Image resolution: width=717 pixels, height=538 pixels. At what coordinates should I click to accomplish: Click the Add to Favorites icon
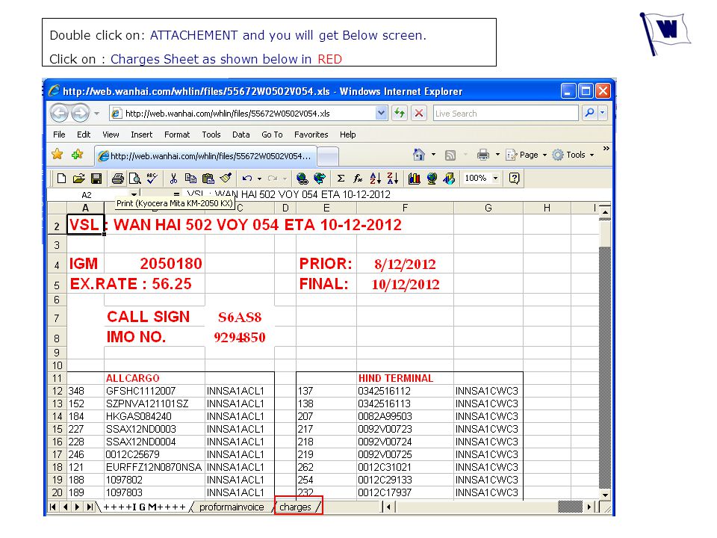[x=77, y=155]
